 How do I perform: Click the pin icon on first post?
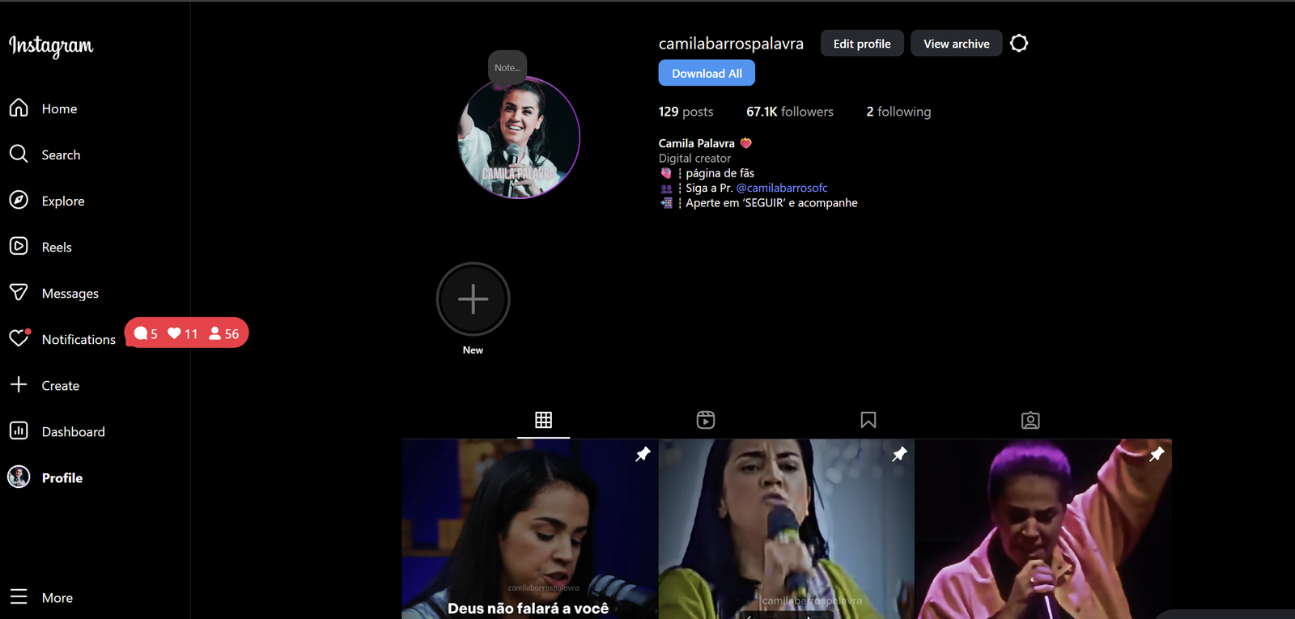(x=643, y=454)
